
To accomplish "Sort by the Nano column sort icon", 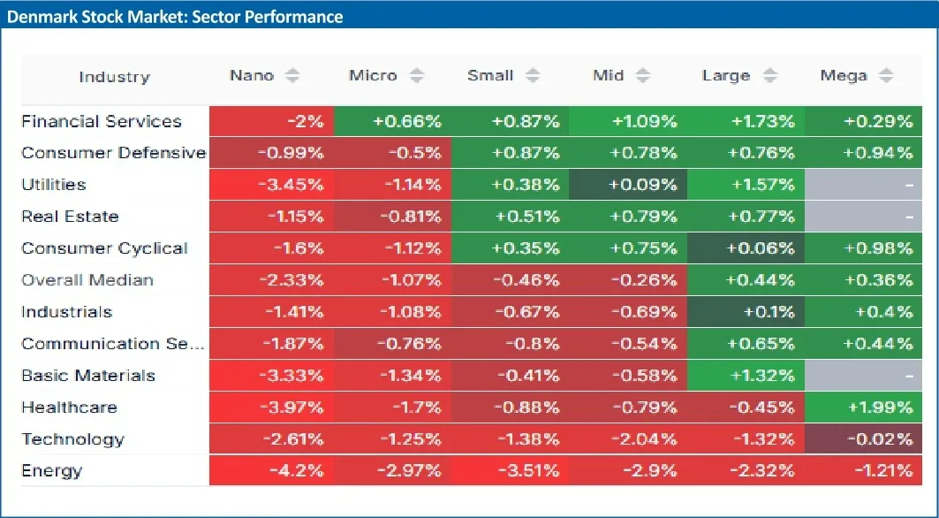I will click(292, 76).
